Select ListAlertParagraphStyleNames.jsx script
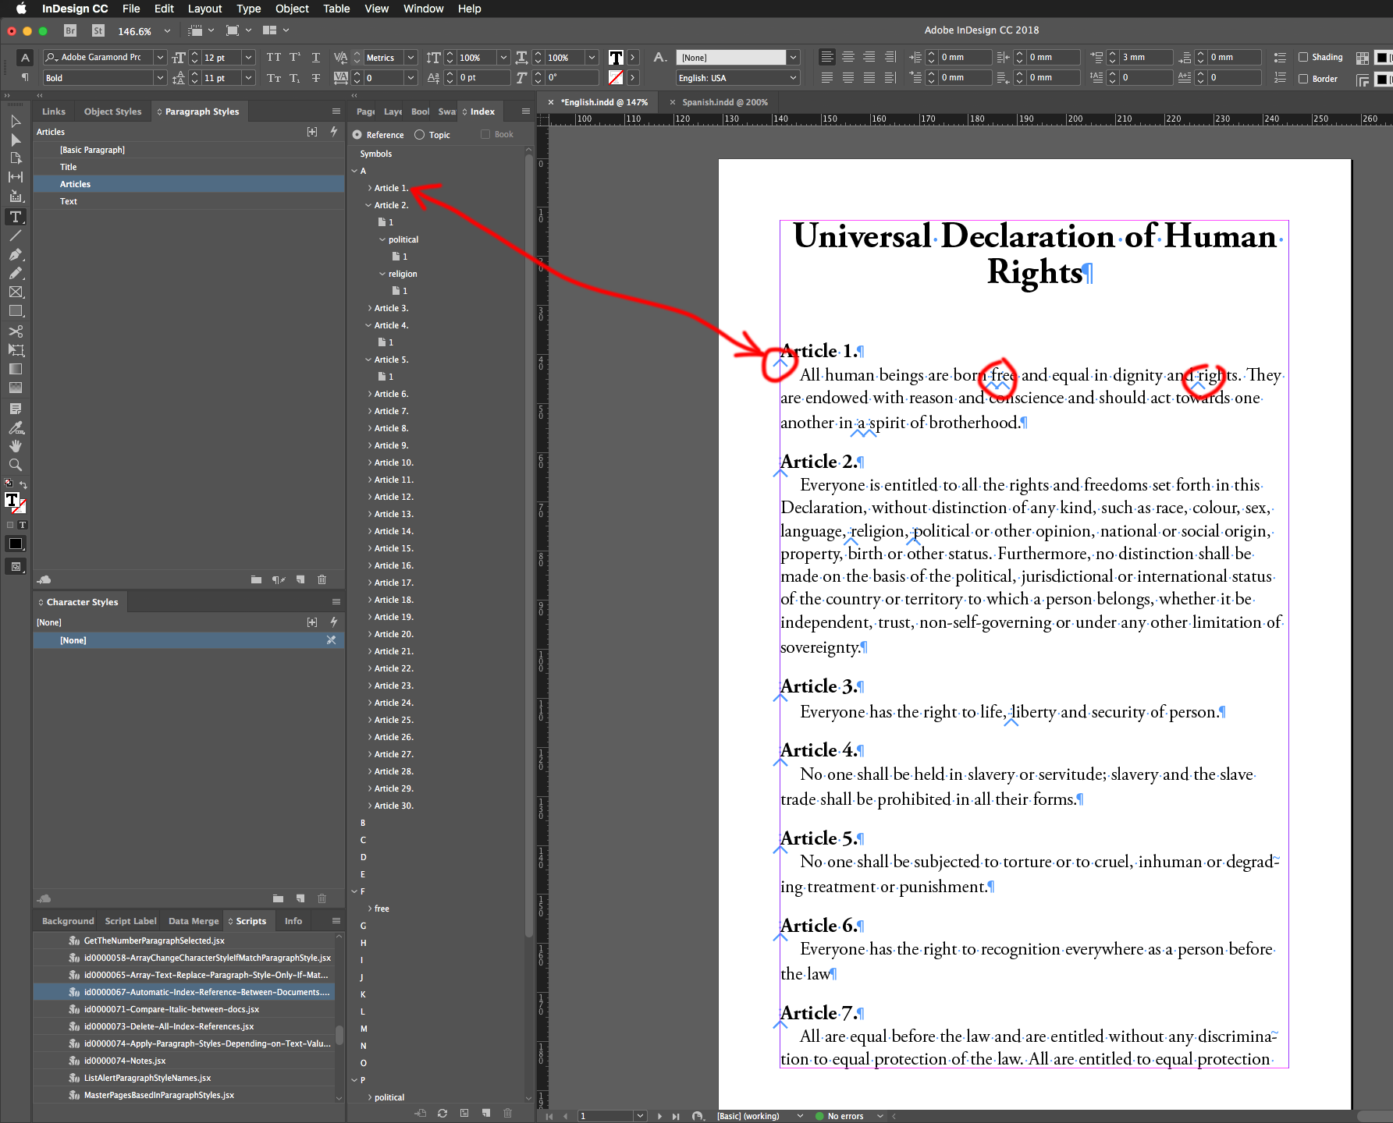The image size is (1393, 1123). click(x=184, y=1078)
